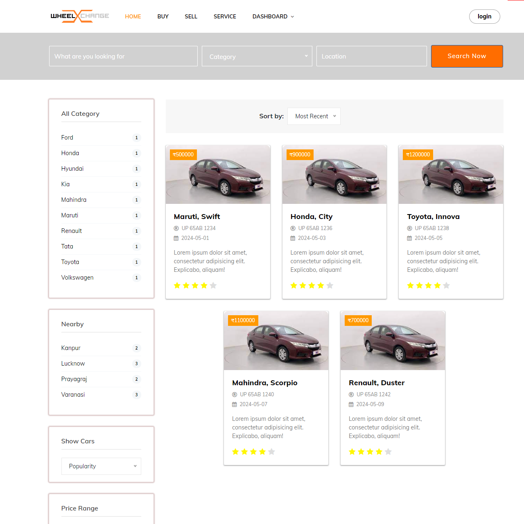524x524 pixels.
Task: Click the WheelXchange logo
Action: click(80, 16)
